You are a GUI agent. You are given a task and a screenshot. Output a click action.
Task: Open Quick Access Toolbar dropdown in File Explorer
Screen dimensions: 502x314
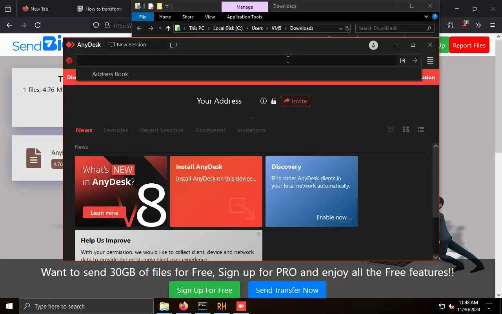(x=167, y=6)
